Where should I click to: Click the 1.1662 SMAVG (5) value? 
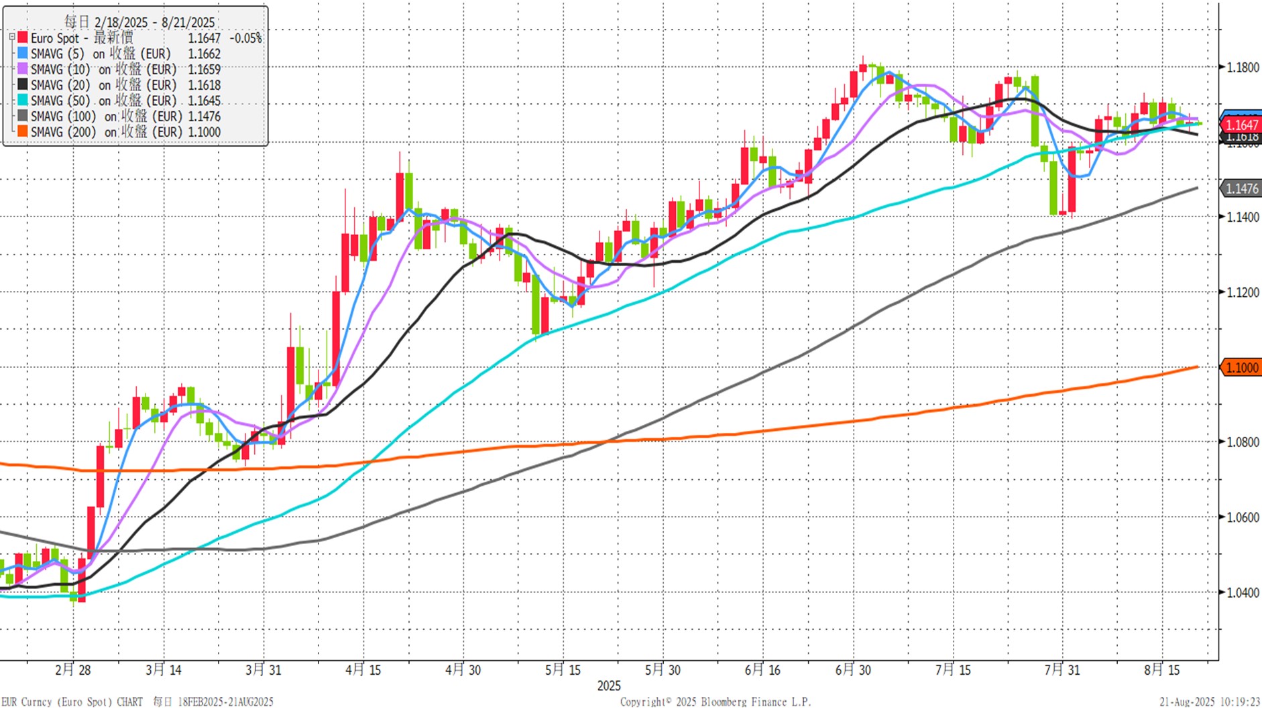pos(204,54)
